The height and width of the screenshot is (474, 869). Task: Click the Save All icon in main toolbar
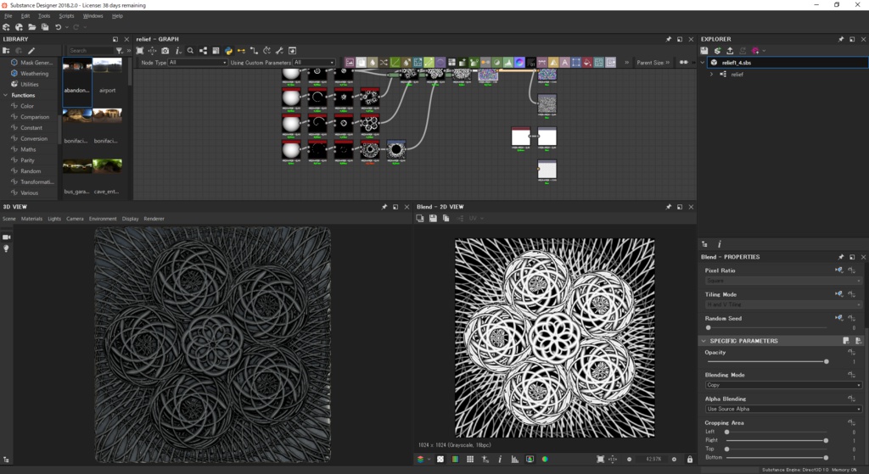(45, 27)
